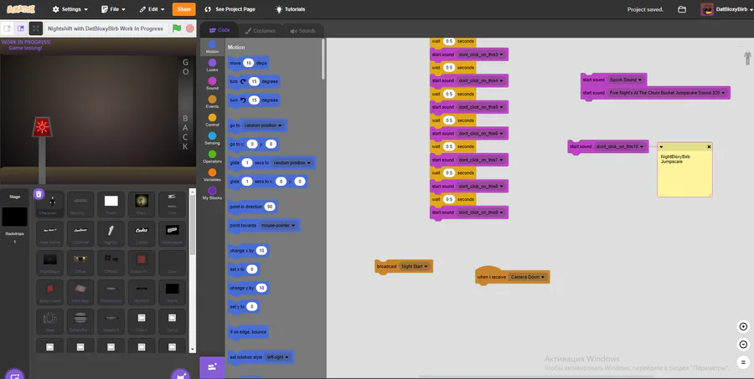Select the Sensing block category
754x379 pixels.
(212, 138)
